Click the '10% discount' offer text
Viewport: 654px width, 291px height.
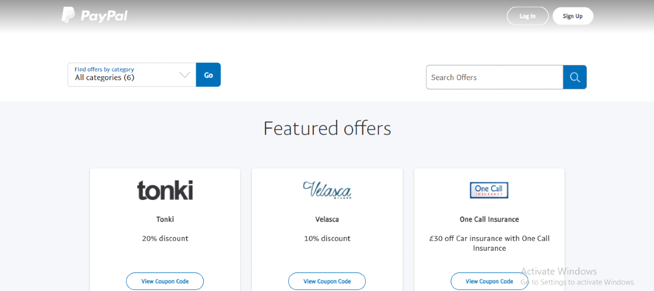point(327,239)
